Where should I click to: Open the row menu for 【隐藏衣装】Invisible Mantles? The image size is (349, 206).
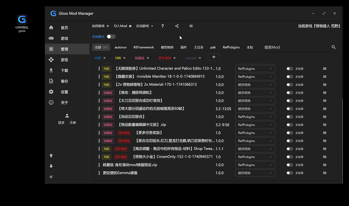pyautogui.click(x=325, y=77)
